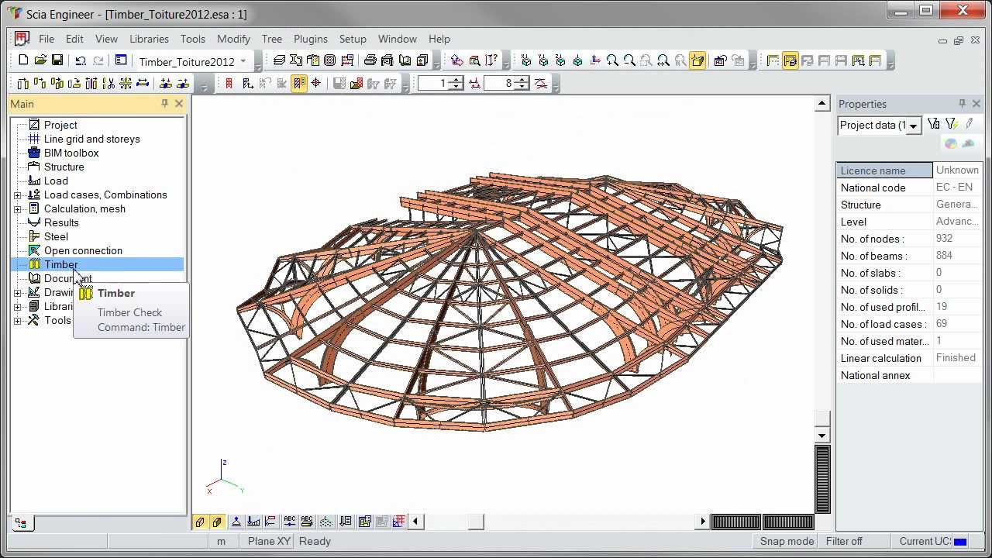Click the Snap mode status button
Image resolution: width=992 pixels, height=558 pixels.
[x=787, y=541]
